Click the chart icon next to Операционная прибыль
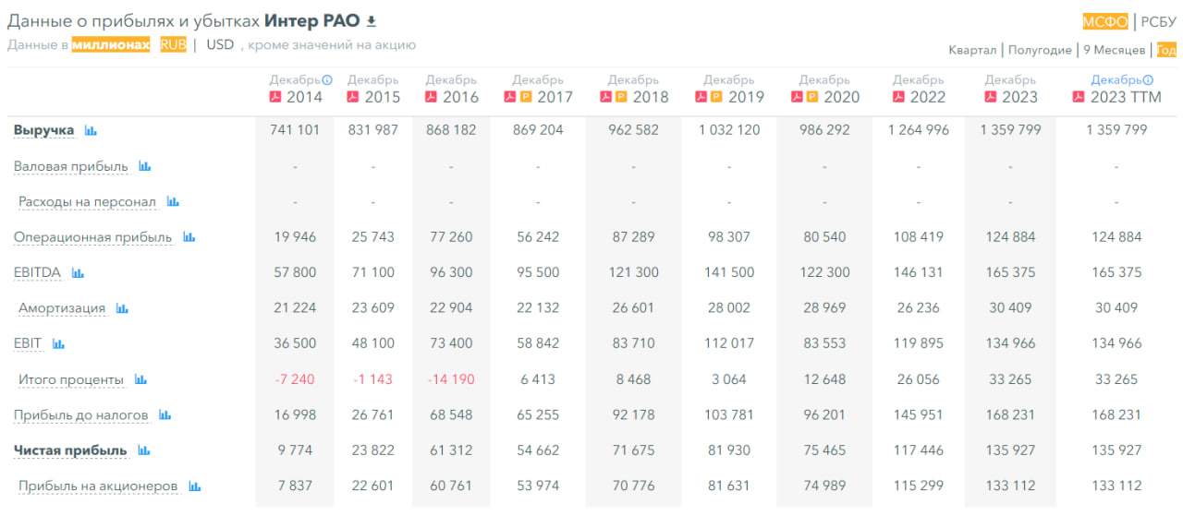This screenshot has height=516, width=1183. [189, 238]
